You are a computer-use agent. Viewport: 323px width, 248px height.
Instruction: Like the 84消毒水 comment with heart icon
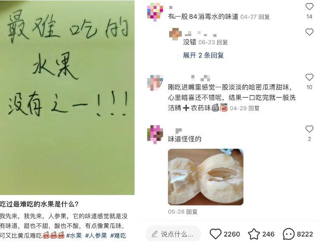click(309, 7)
